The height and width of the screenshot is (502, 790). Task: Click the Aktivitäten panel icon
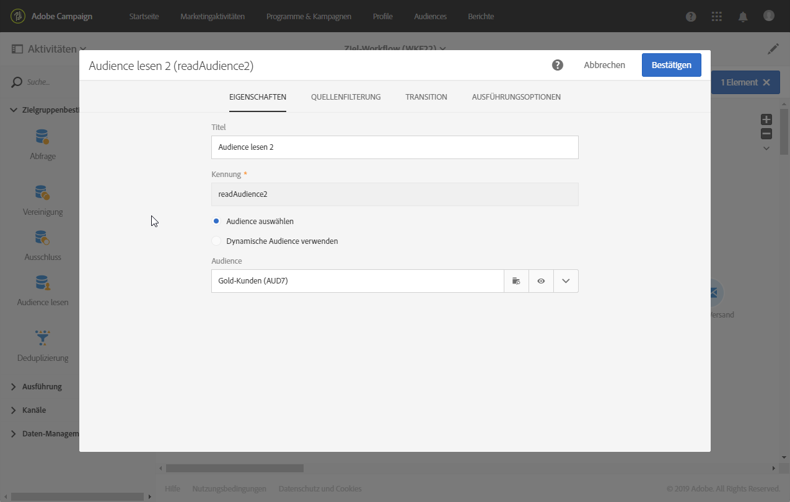[x=17, y=49]
